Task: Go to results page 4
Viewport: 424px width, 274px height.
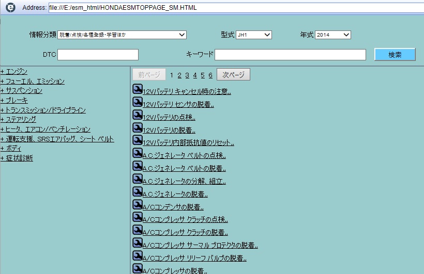Action: (x=195, y=75)
